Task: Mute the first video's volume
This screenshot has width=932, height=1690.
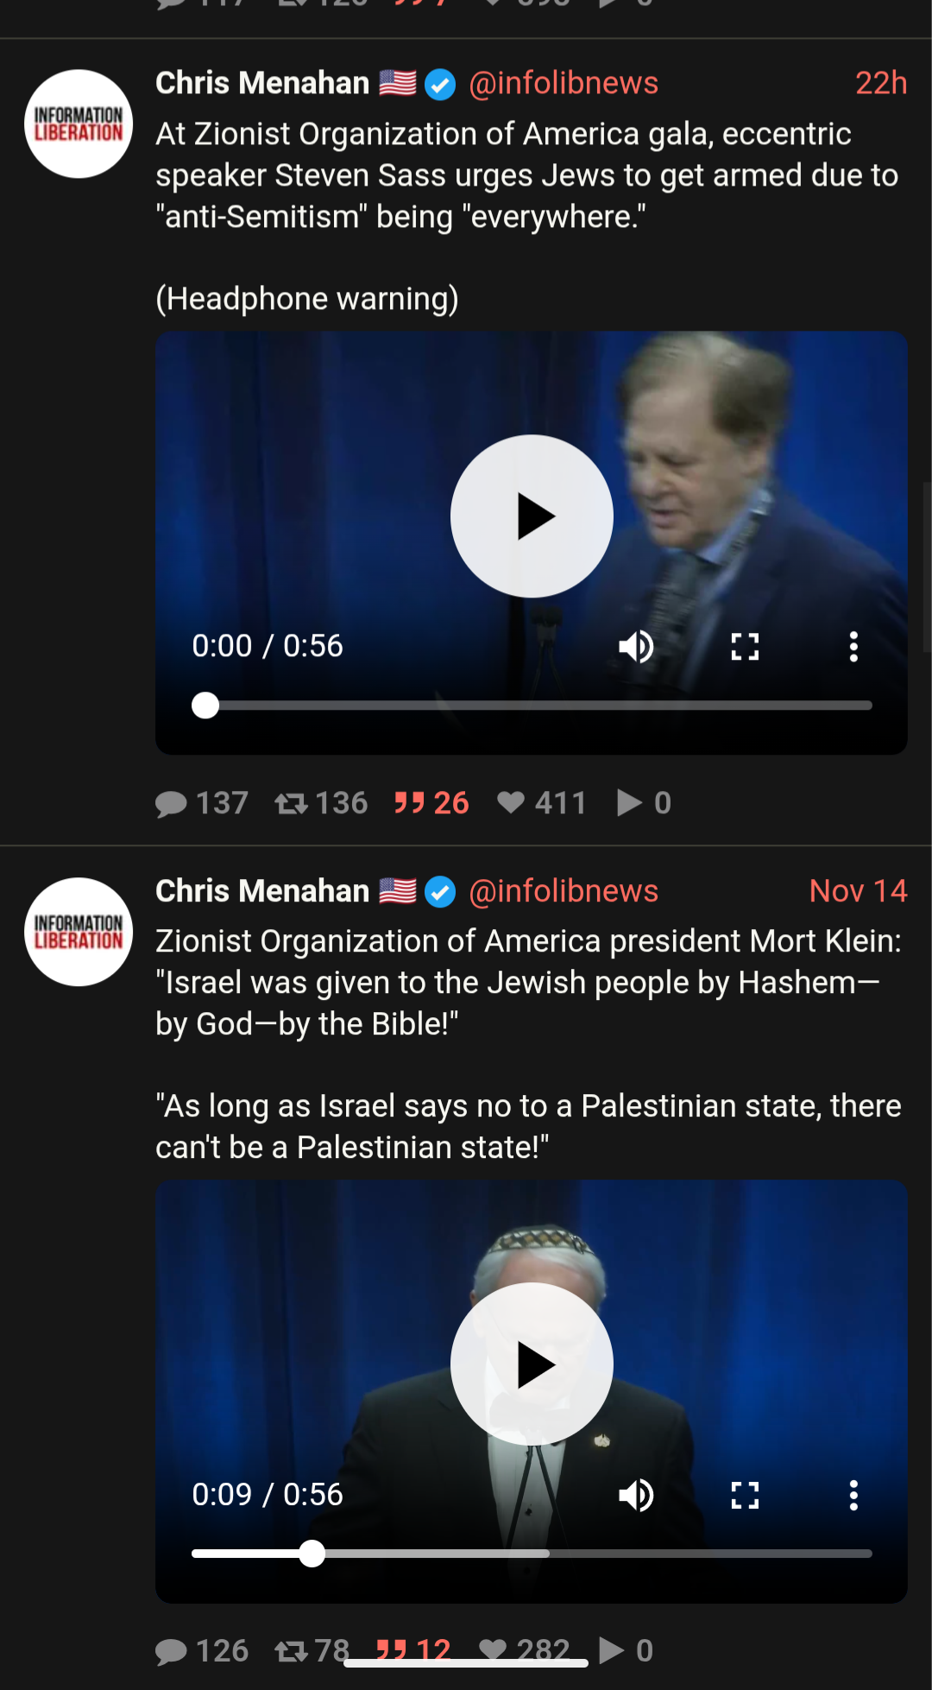Action: click(x=637, y=646)
